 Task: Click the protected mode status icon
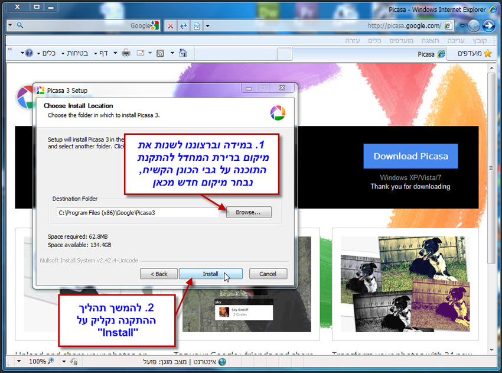tap(74, 362)
